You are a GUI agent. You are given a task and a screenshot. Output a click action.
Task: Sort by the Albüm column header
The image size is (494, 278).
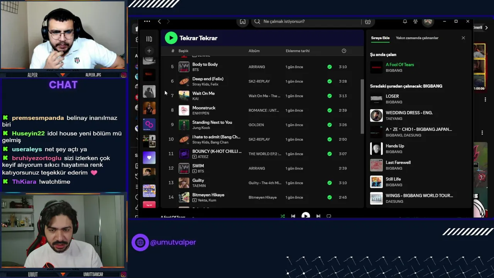pos(254,51)
